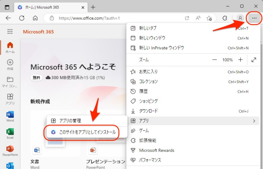
Task: Click the 無料 plan badge
Action: pos(36,78)
